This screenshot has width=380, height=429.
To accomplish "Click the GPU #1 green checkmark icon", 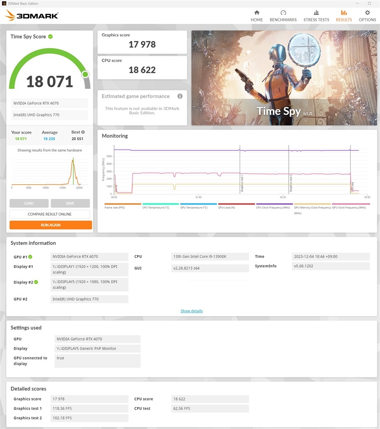I will click(30, 257).
